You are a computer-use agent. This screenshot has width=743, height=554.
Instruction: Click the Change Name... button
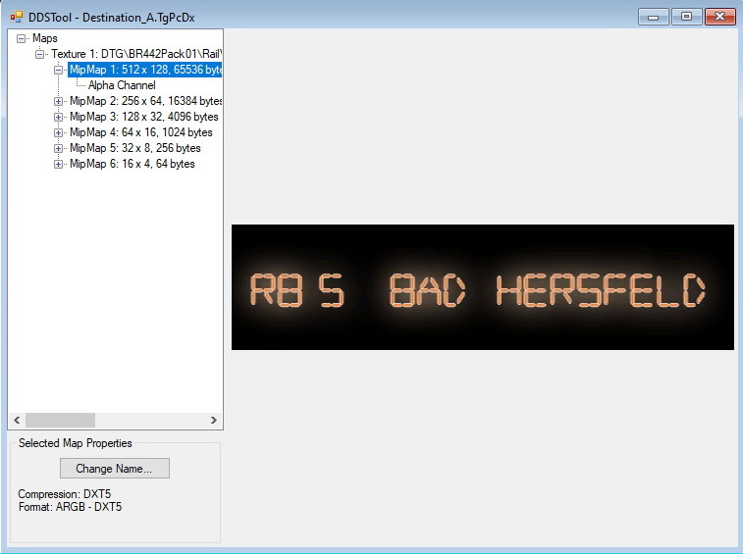(x=115, y=469)
